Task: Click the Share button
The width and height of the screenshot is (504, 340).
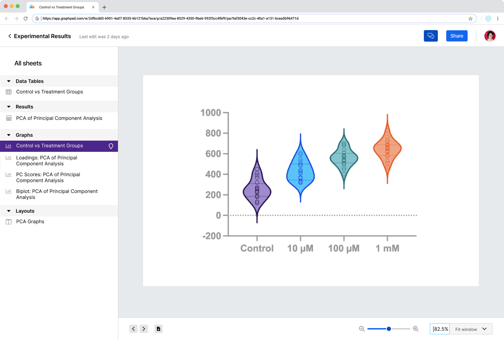Action: point(456,36)
